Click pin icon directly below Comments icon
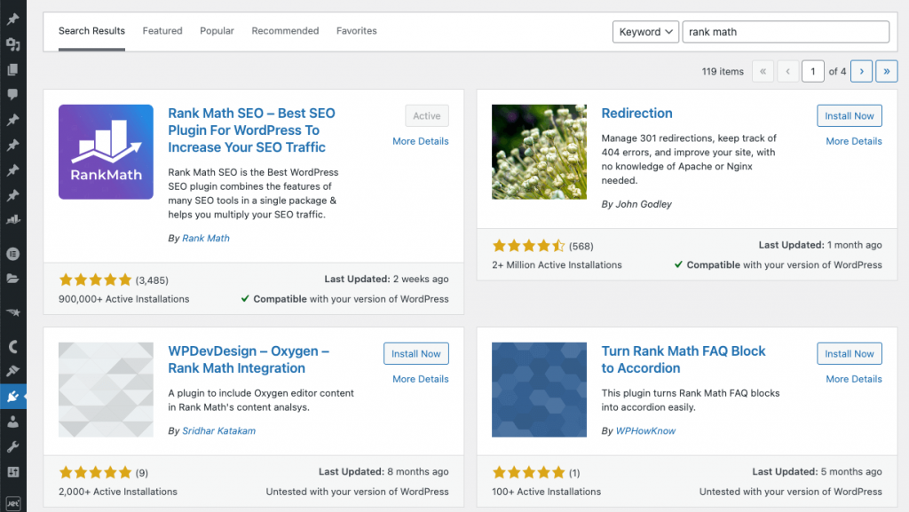The image size is (909, 512). click(12, 120)
